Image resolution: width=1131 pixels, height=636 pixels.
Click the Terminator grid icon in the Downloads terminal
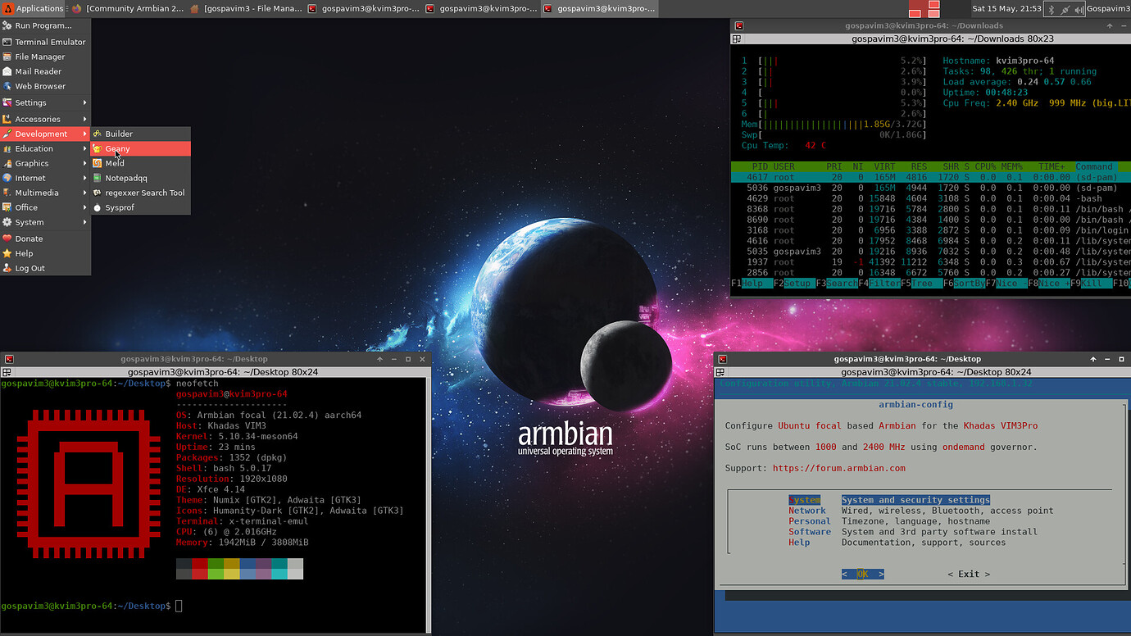[737, 39]
